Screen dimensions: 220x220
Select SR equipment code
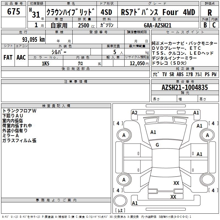click(x=172, y=74)
